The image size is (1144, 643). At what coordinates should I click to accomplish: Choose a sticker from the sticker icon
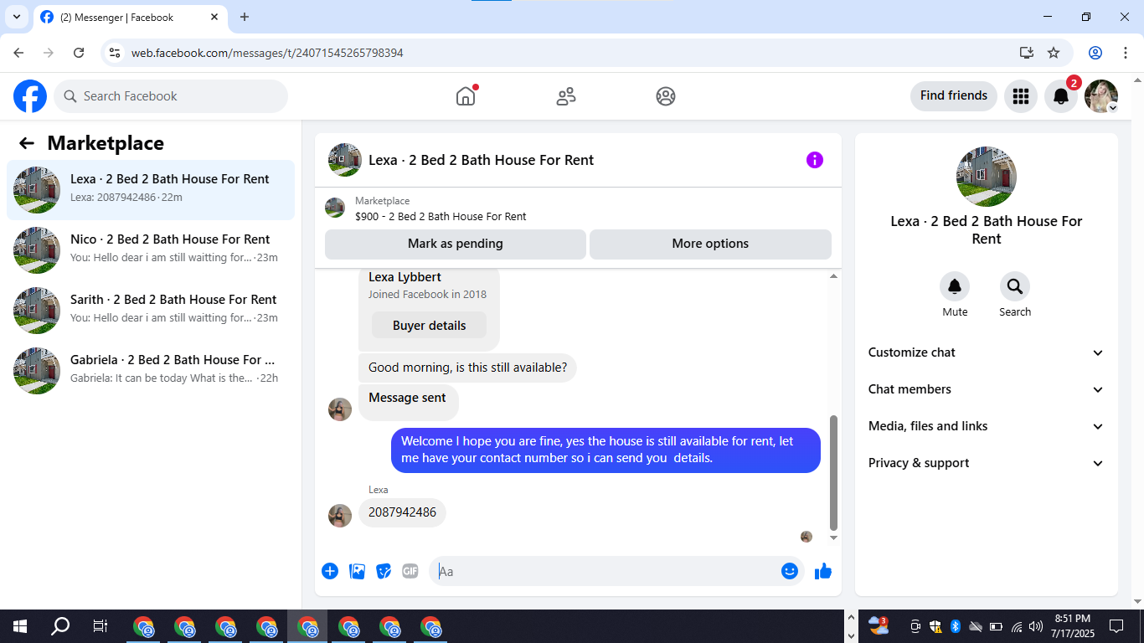coord(384,571)
